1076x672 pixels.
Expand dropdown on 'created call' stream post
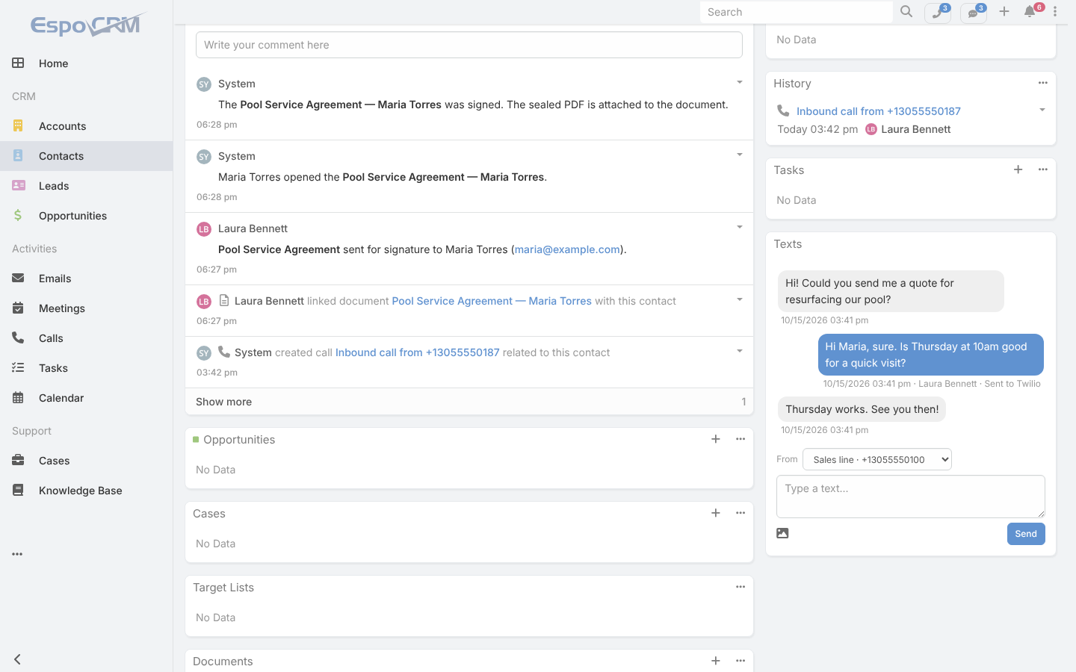pos(740,351)
